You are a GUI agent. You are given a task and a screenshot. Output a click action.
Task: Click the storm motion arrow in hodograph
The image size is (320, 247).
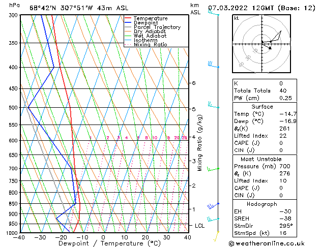pyautogui.click(x=267, y=46)
